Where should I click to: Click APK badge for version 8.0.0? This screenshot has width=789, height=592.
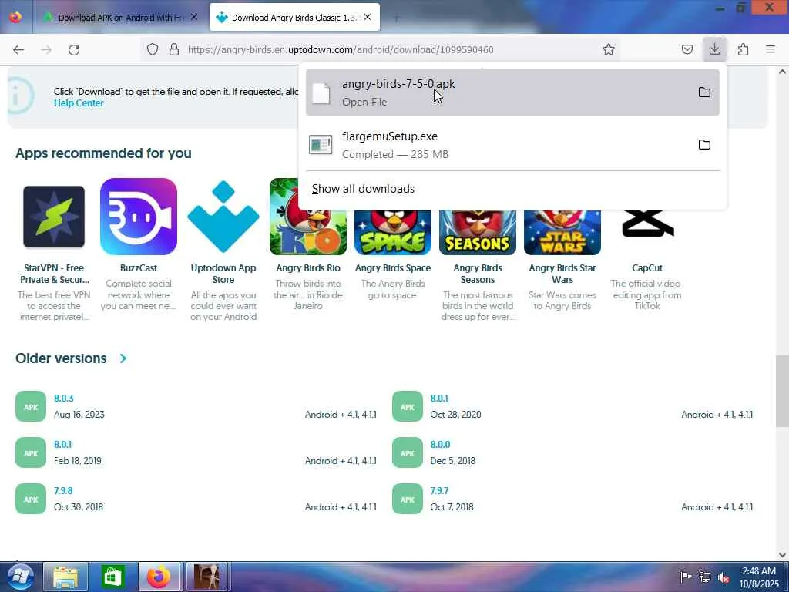pos(407,452)
